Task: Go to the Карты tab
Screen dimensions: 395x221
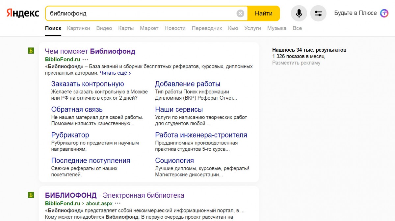Action: click(x=126, y=28)
